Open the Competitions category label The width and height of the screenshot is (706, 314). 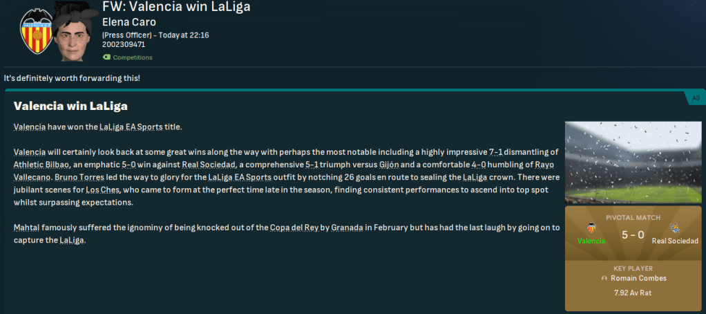133,57
